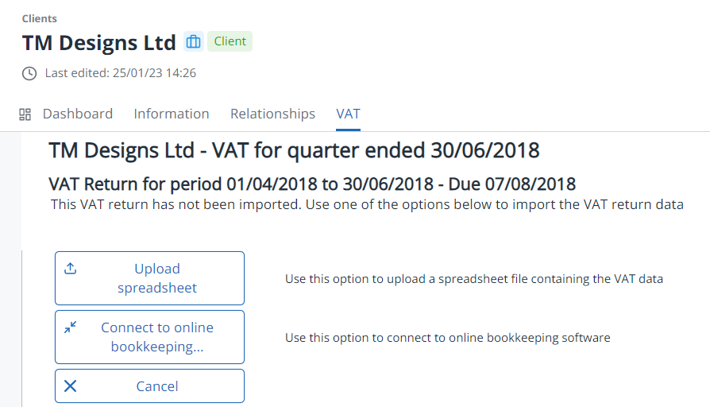The image size is (710, 407).
Task: Click the TM Designs Ltd client title
Action: tap(99, 41)
